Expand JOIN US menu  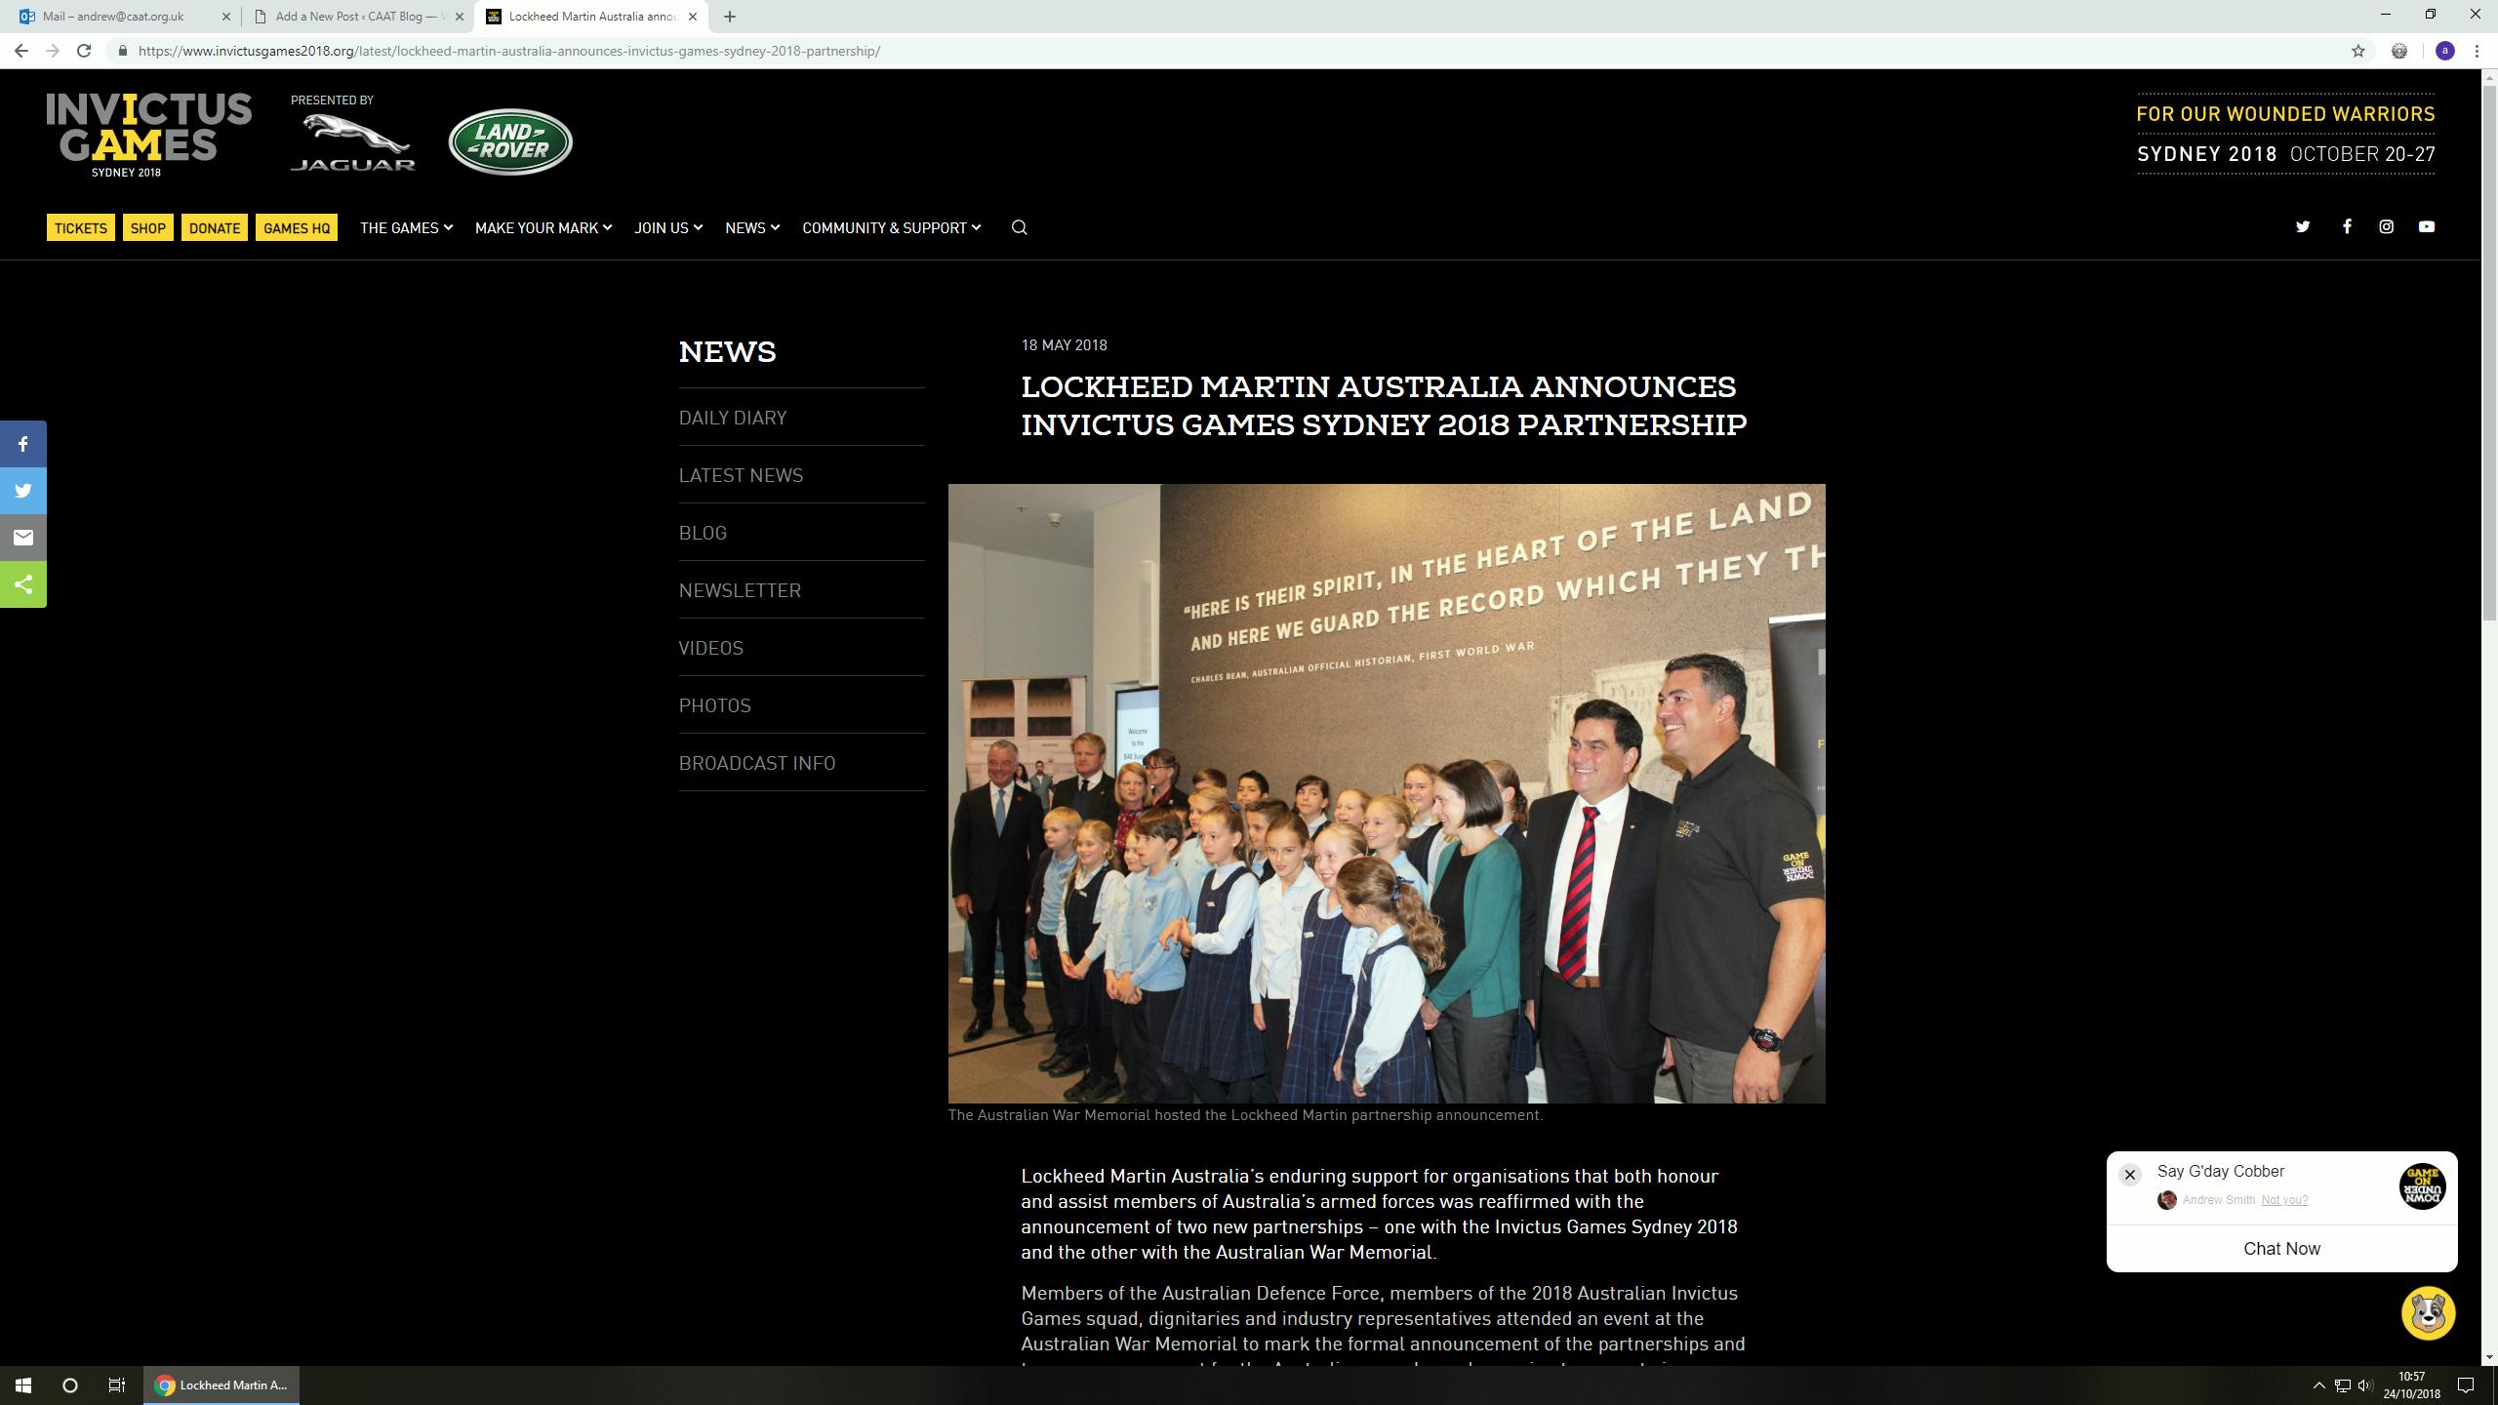tap(668, 227)
